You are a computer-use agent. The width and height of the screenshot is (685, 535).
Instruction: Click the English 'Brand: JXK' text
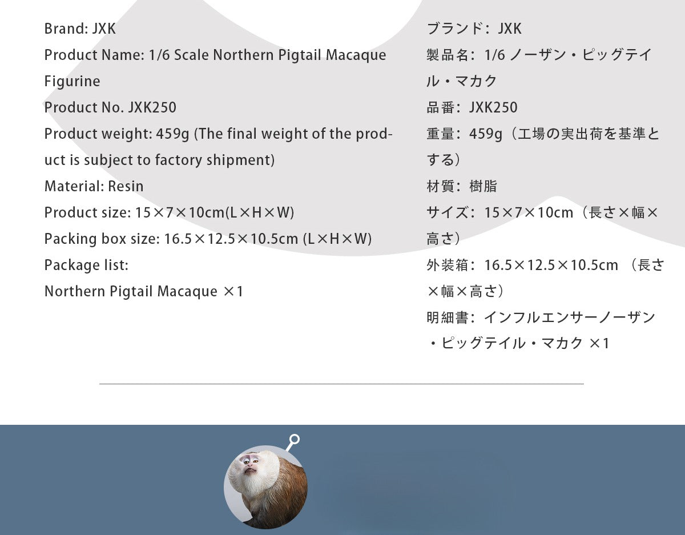tap(80, 29)
